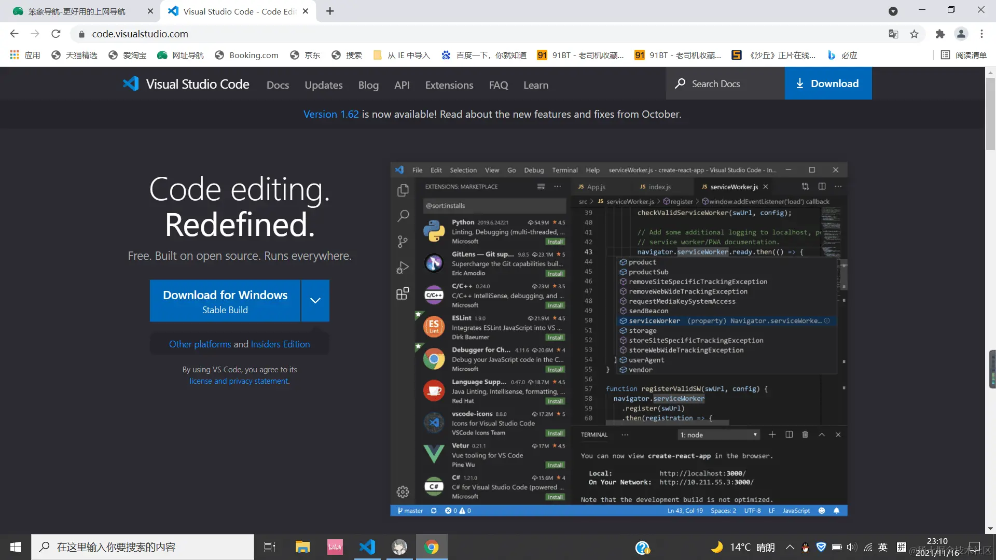Open the Chrome extensions puzzle icon
The width and height of the screenshot is (996, 560).
point(940,34)
